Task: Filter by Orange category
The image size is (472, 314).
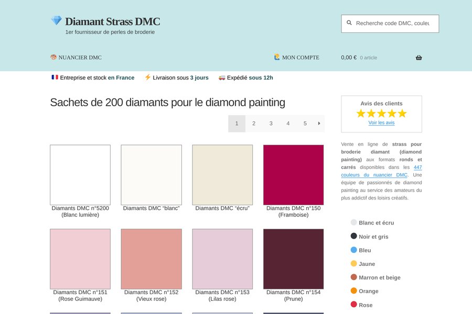Action: (x=369, y=291)
